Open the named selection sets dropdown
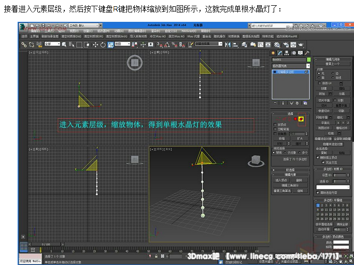Image resolution: width=354 pixels, height=265 pixels. pos(209,44)
